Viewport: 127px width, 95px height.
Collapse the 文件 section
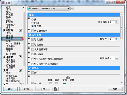[20, 84]
